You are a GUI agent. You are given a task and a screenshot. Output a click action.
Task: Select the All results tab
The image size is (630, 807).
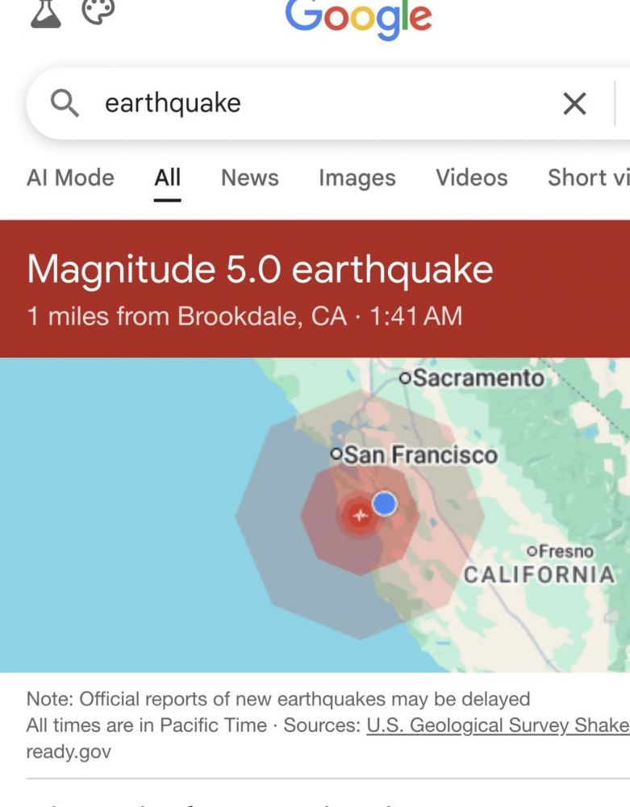[167, 178]
